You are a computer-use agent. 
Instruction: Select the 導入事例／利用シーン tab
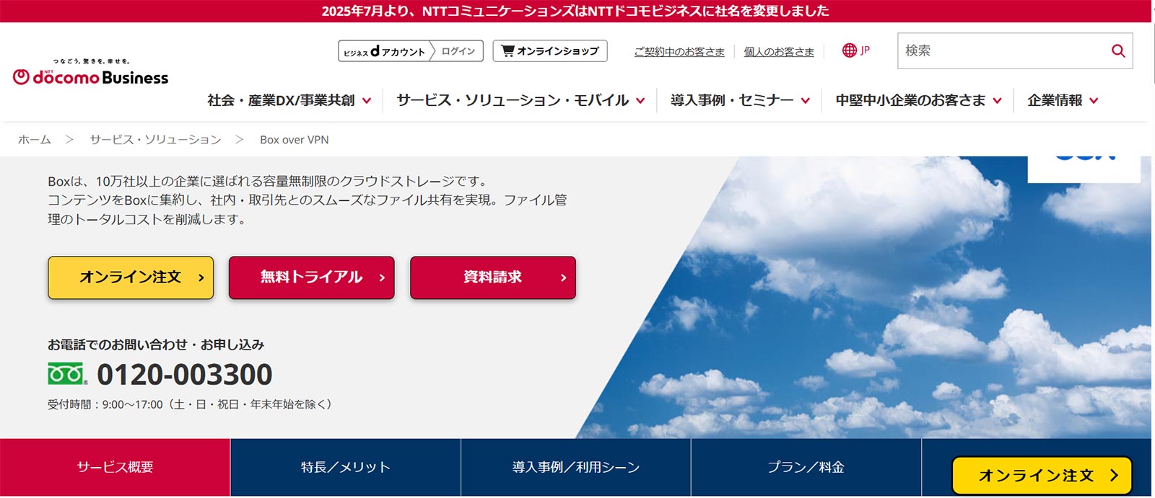coord(576,467)
